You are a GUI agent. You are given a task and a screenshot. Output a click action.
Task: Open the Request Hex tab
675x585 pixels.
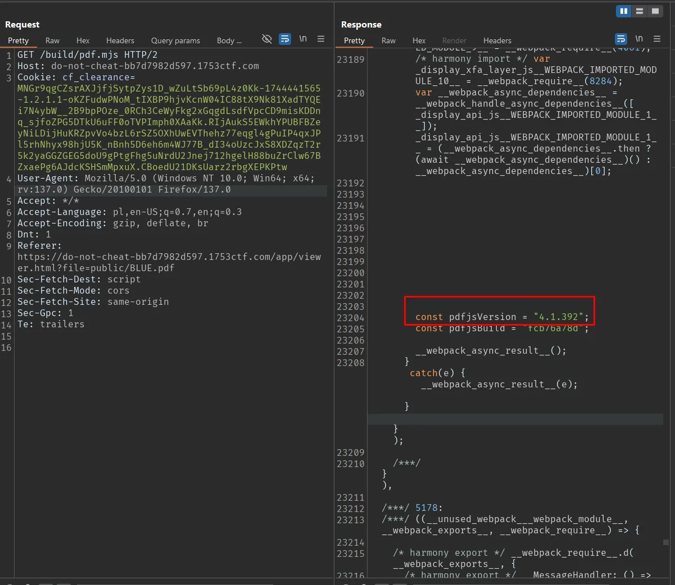[x=83, y=40]
